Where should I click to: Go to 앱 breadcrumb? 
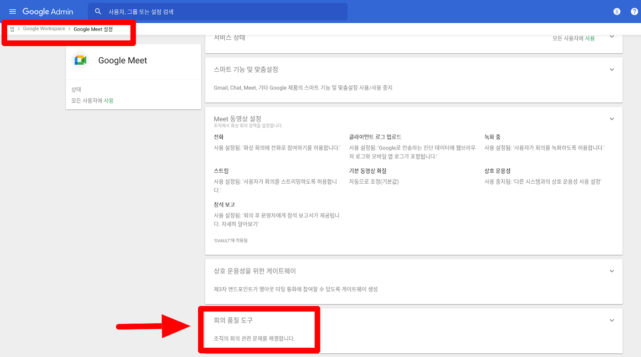[12, 29]
